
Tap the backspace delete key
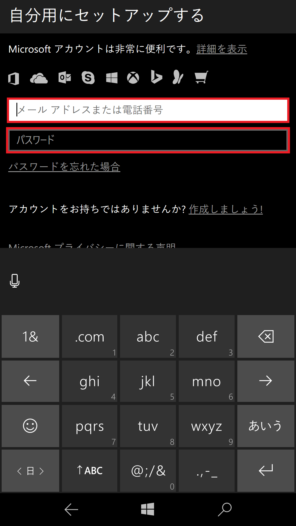coord(266,336)
